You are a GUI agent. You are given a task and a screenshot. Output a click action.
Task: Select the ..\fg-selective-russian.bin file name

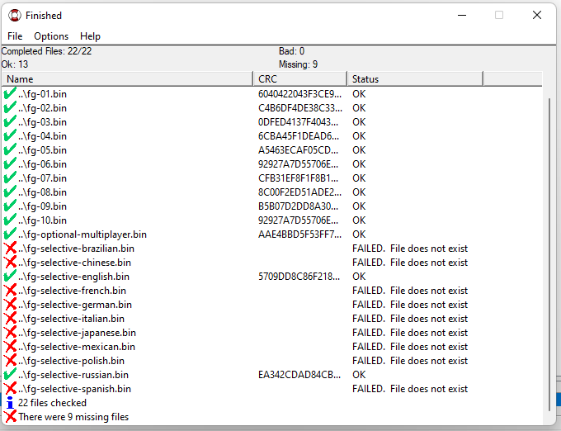pyautogui.click(x=73, y=375)
